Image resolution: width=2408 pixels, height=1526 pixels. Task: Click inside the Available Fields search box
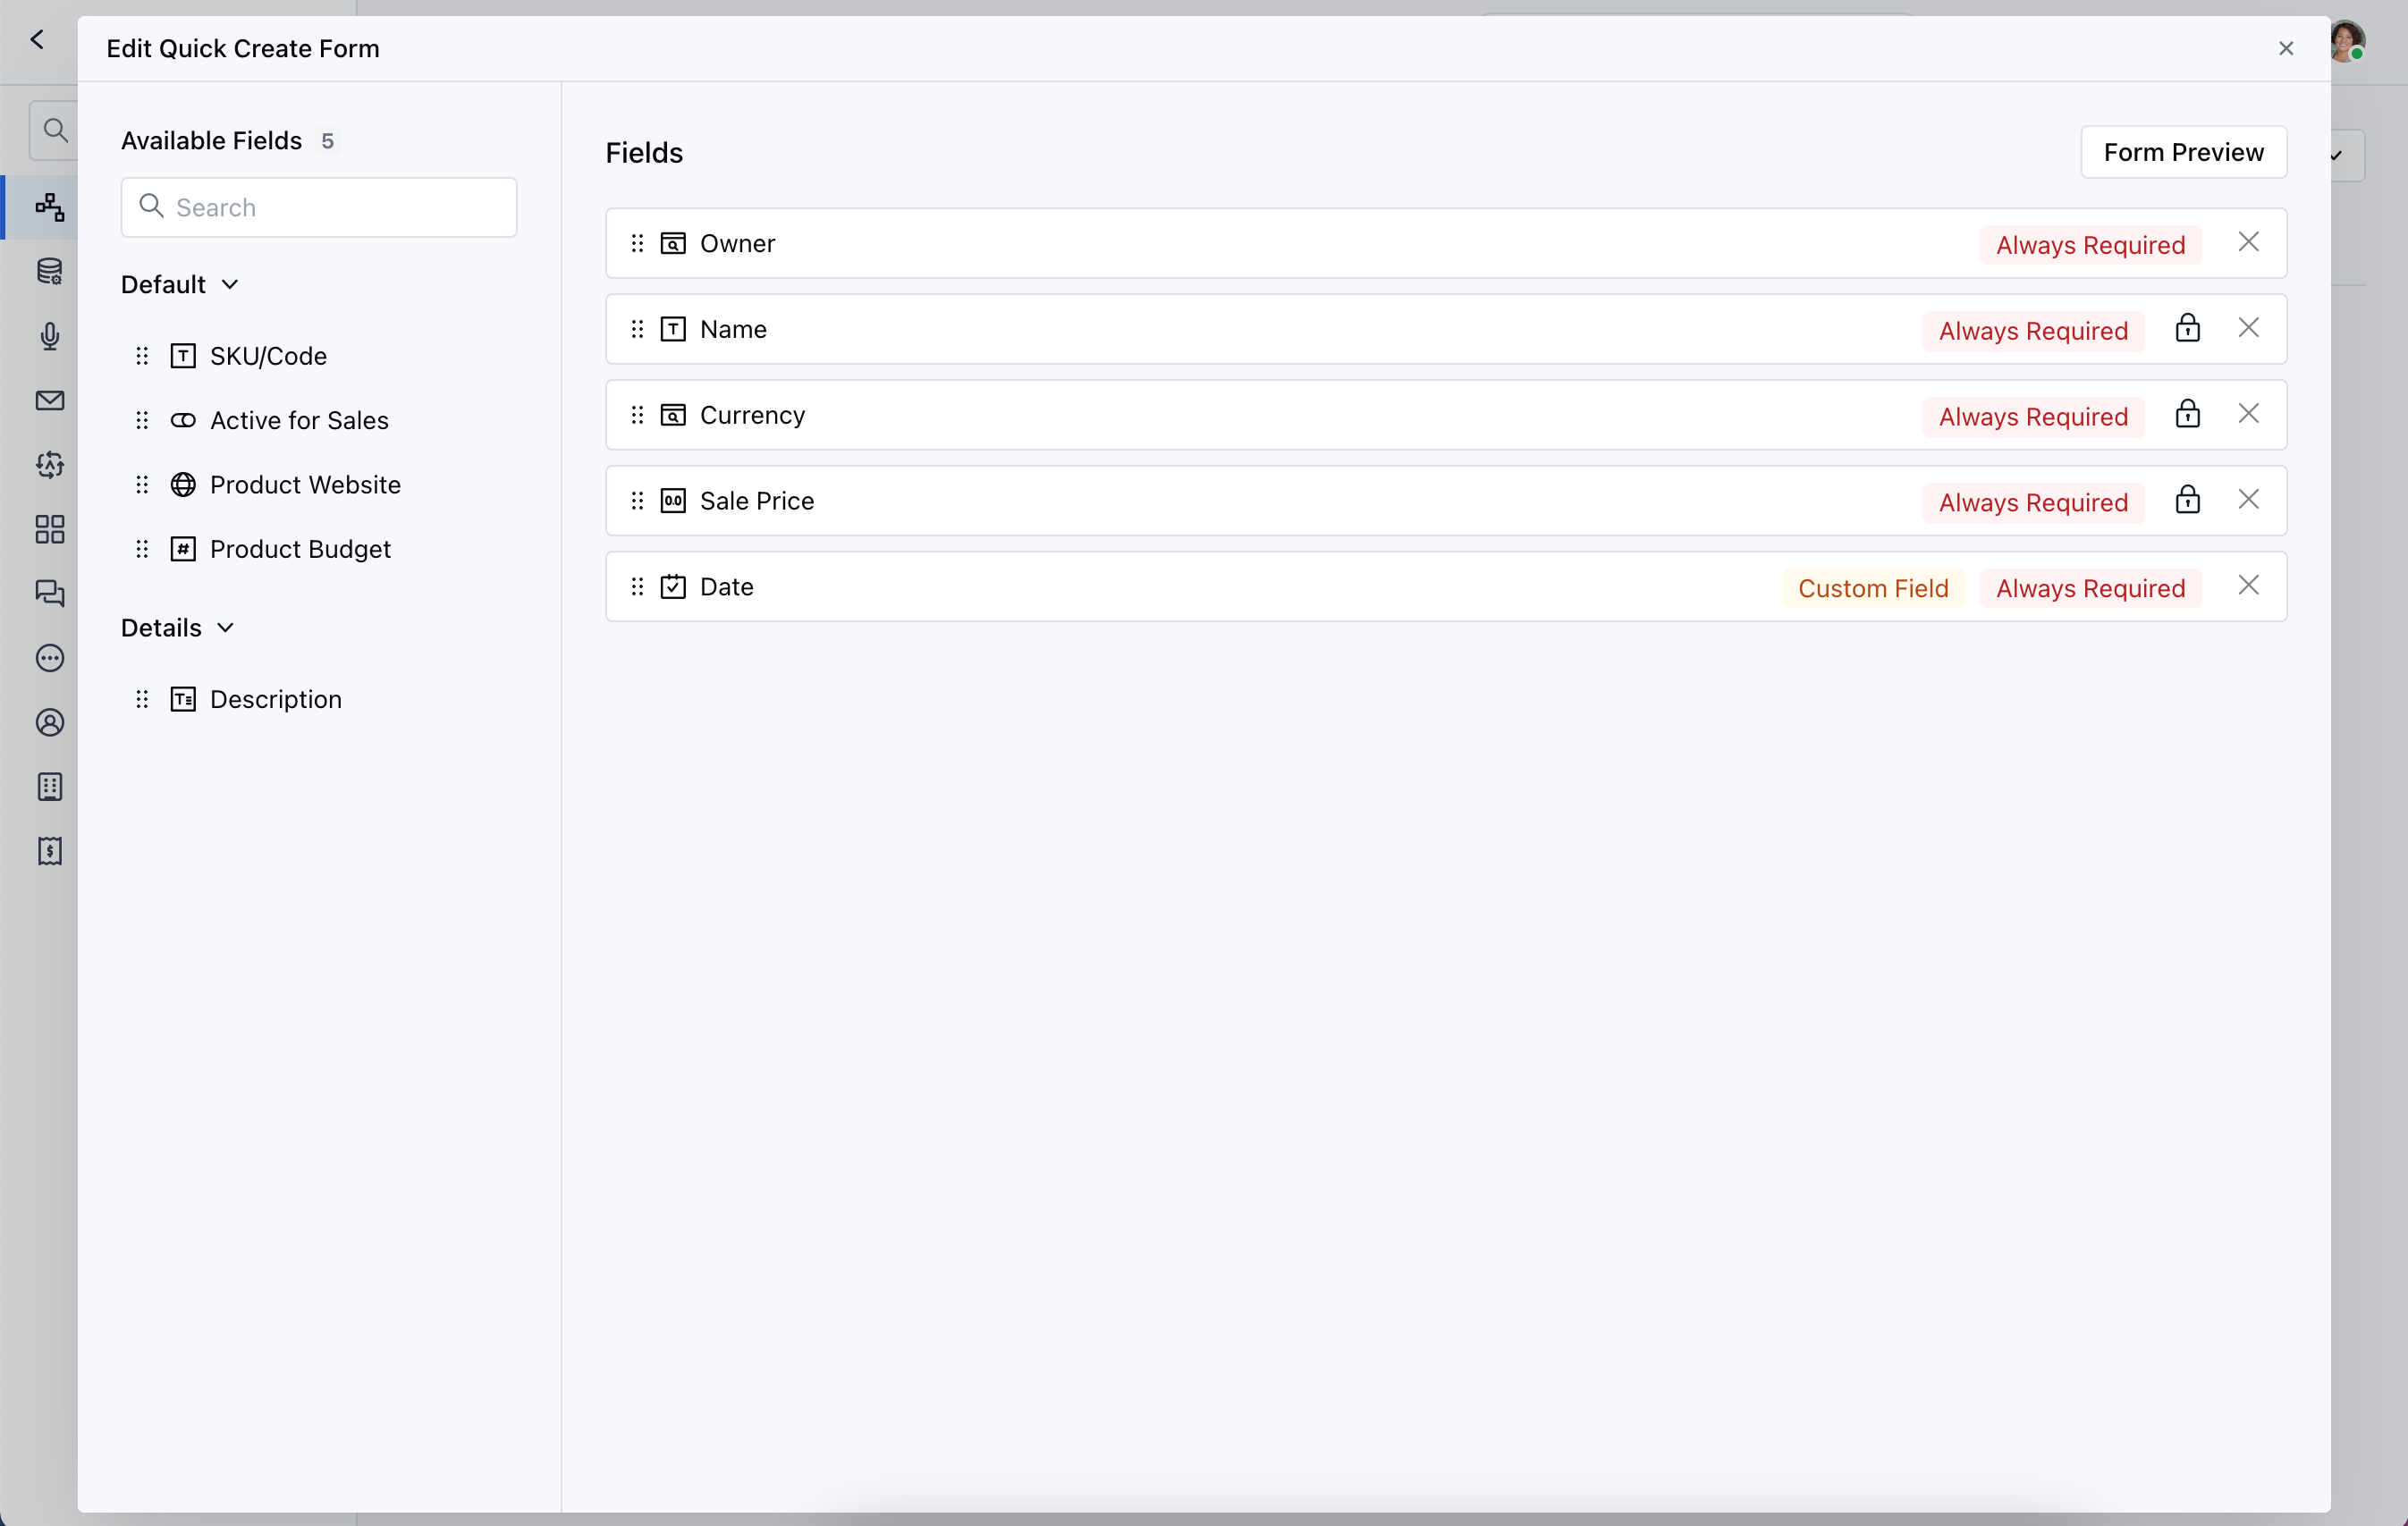318,207
